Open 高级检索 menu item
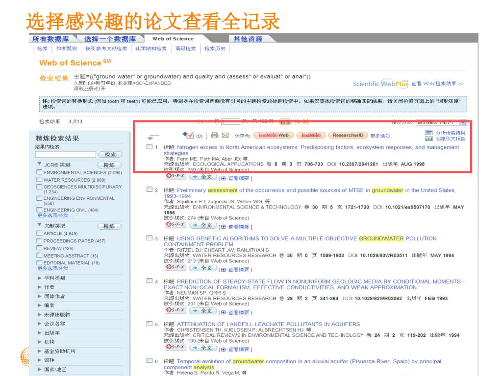This screenshot has width=502, height=376. pos(185,48)
